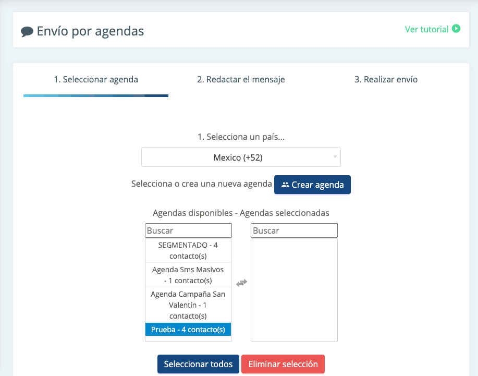Select Agenda Sms Masivos - 1 contacto(s)
The image size is (478, 376).
188,275
